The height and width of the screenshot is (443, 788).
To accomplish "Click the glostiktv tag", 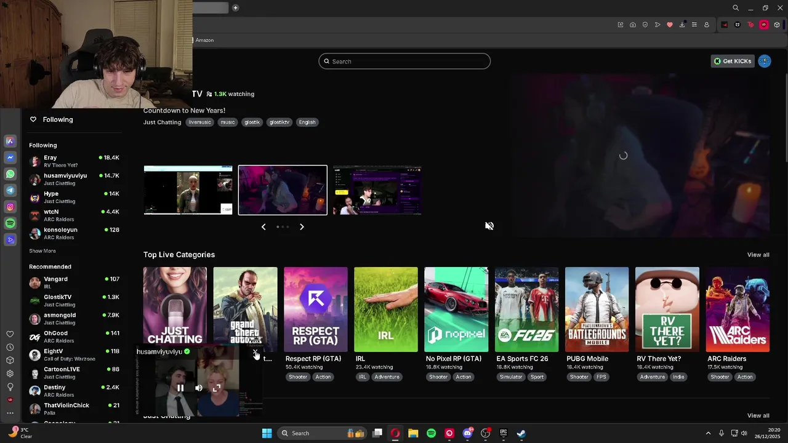I will pyautogui.click(x=279, y=122).
